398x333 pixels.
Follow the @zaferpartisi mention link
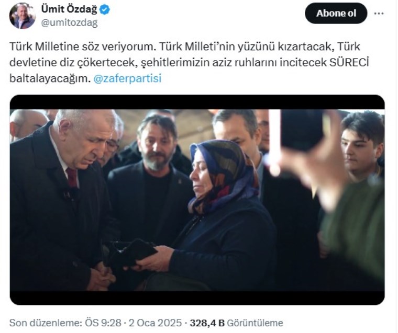[x=127, y=78]
